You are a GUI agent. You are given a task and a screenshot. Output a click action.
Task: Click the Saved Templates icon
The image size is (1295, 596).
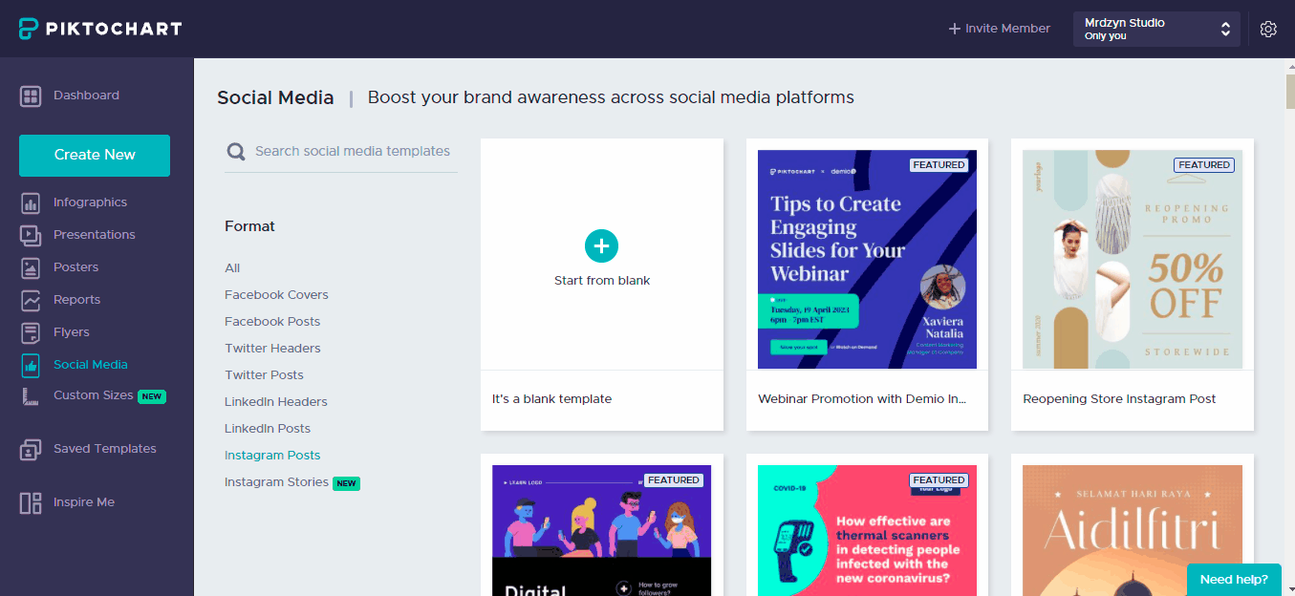point(31,449)
